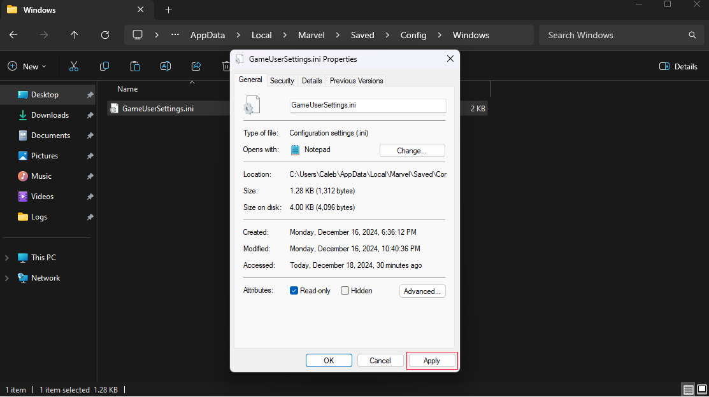The height and width of the screenshot is (397, 709).
Task: Click pin icon beside Downloads
Action: (90, 115)
